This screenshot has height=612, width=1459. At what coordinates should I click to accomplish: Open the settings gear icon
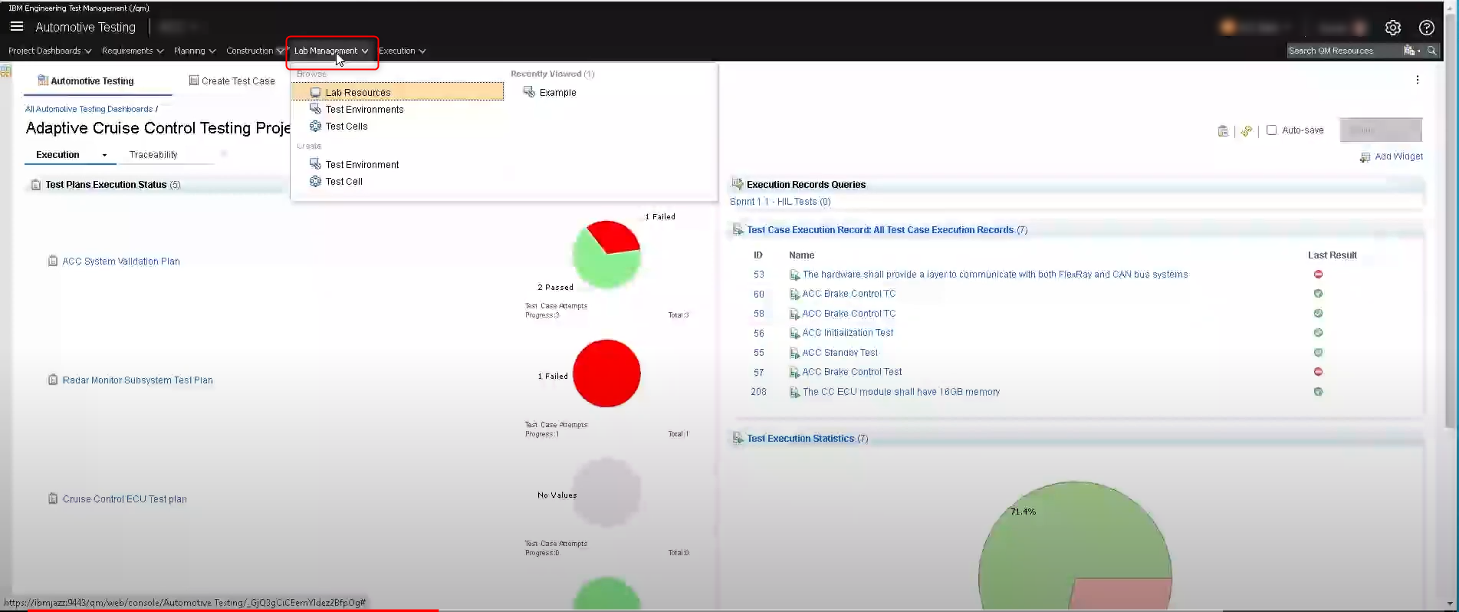[x=1392, y=28]
